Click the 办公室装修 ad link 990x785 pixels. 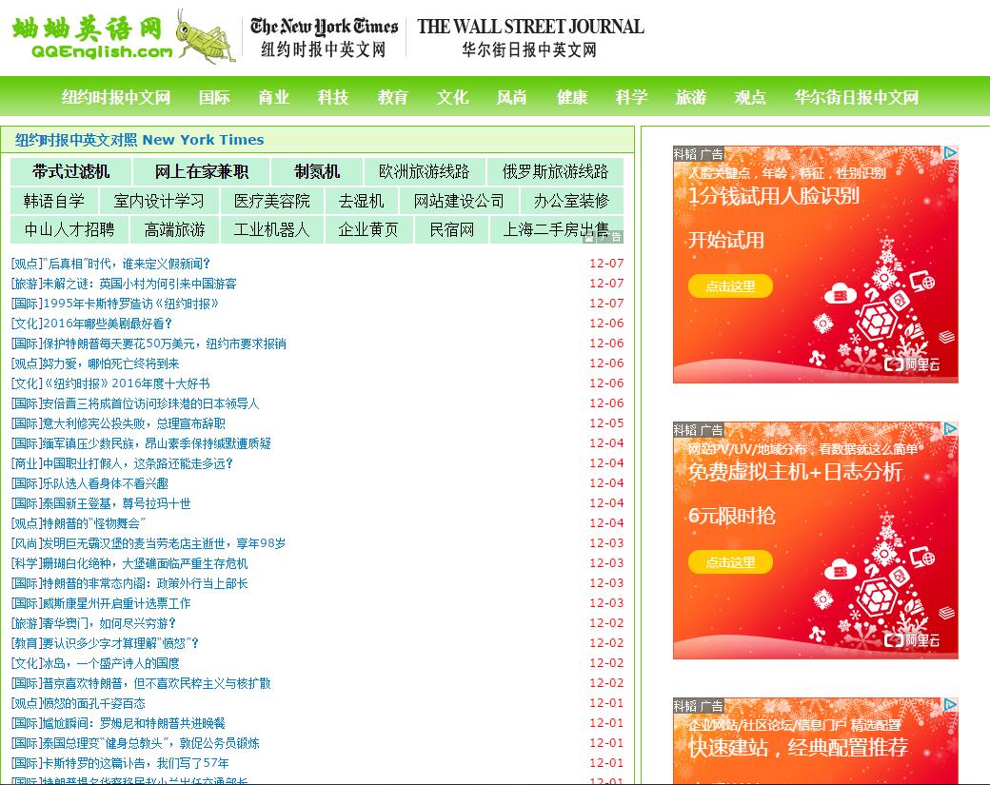[572, 201]
